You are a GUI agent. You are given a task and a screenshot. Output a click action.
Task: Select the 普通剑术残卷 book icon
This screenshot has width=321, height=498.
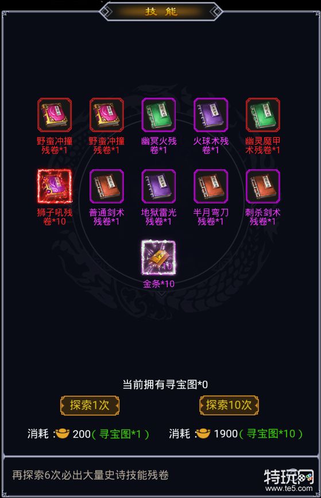(106, 186)
